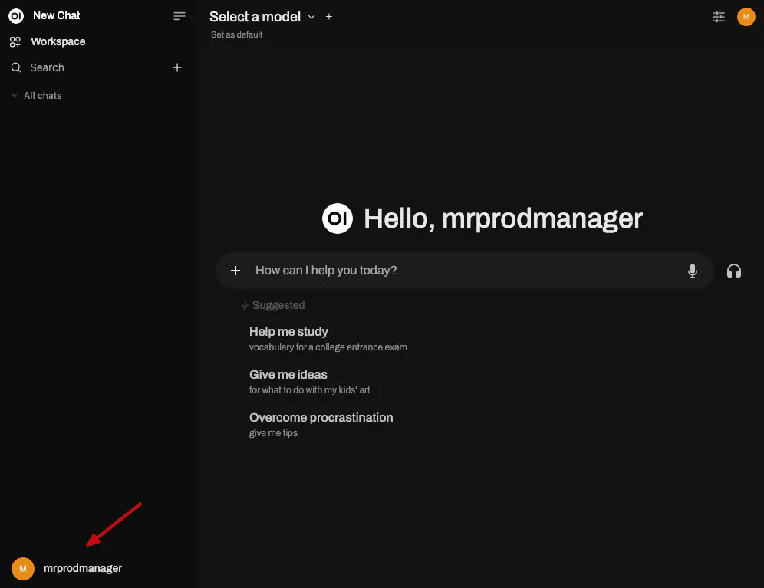Viewport: 764px width, 588px height.
Task: Start voice input with the microphone icon
Action: tap(693, 271)
